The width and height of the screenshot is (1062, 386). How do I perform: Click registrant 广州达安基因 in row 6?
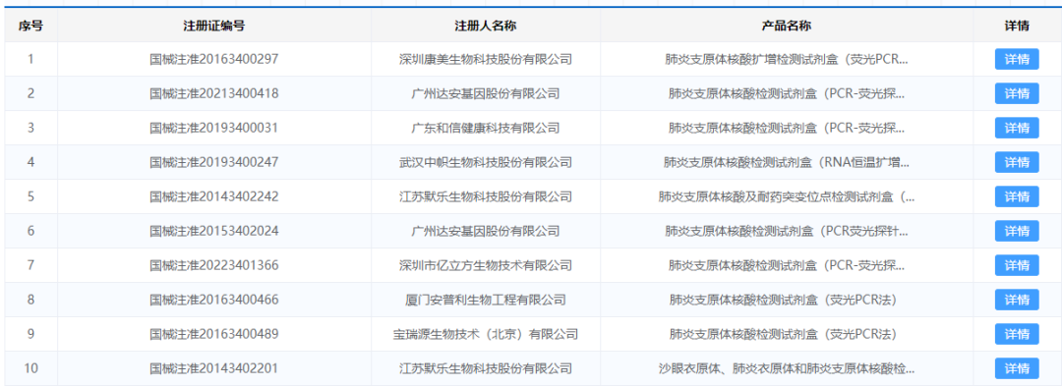click(486, 231)
